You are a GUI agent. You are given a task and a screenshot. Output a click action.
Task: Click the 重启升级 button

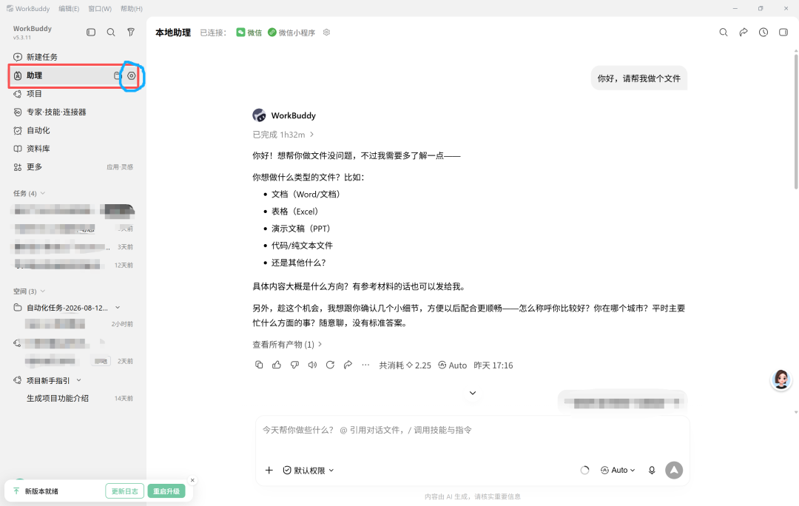(166, 491)
